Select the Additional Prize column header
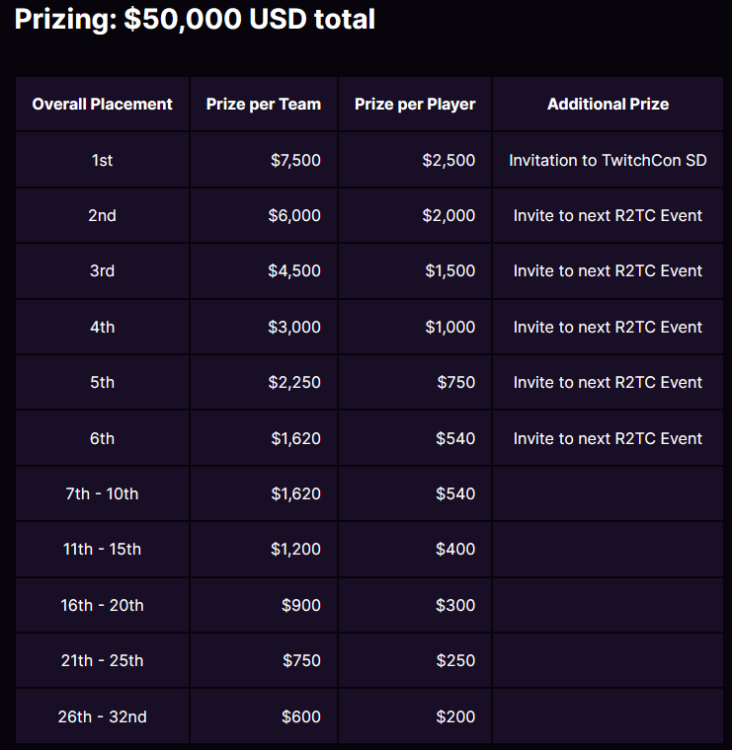 tap(608, 104)
